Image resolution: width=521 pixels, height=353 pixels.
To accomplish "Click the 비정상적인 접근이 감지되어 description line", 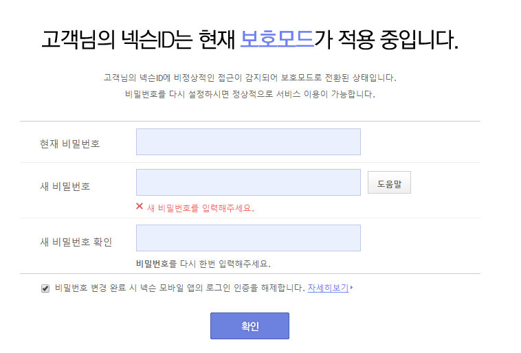I will (x=250, y=78).
